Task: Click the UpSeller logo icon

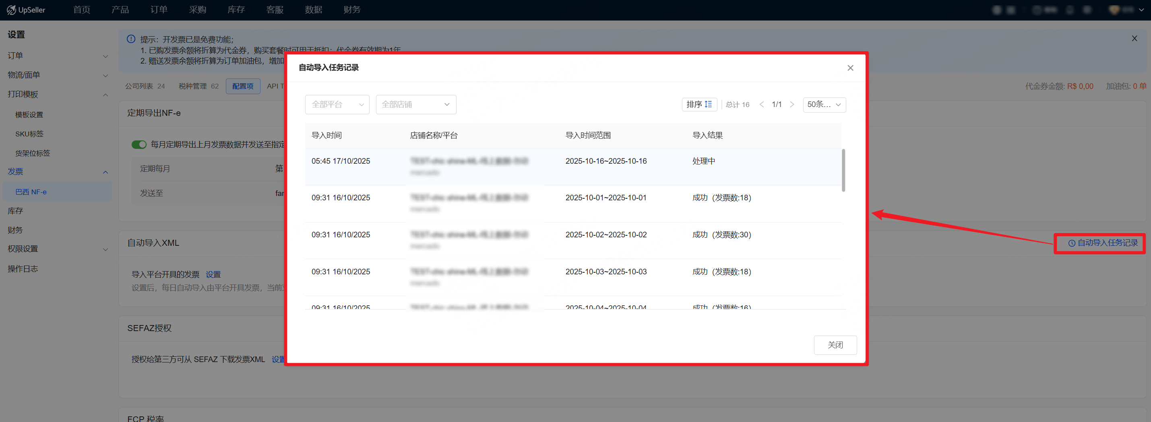Action: click(x=11, y=10)
